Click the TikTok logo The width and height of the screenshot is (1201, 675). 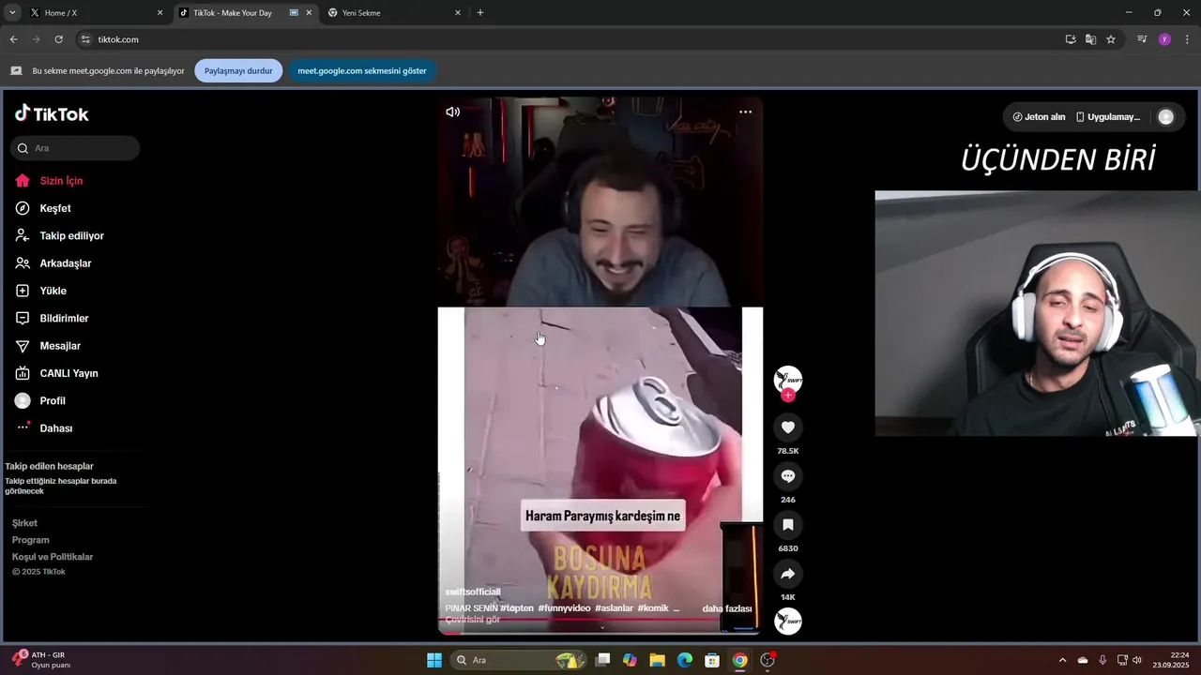pyautogui.click(x=52, y=113)
